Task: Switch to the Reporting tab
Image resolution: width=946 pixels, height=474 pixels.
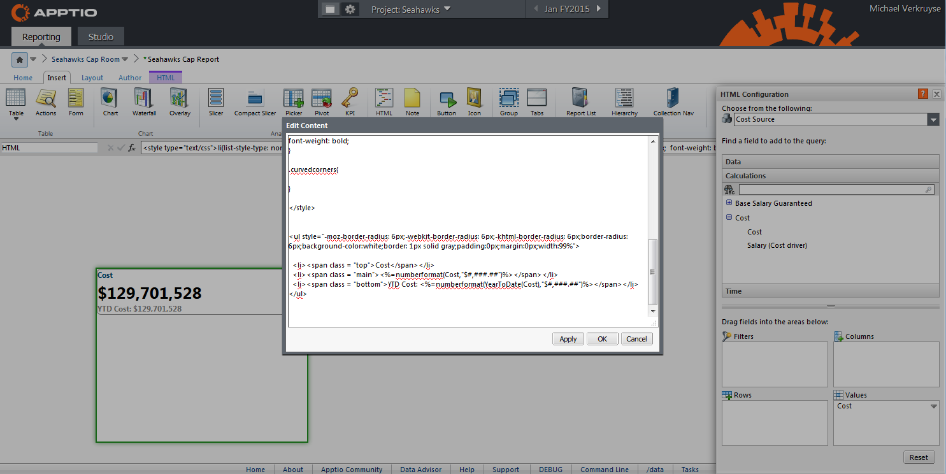Action: [41, 37]
